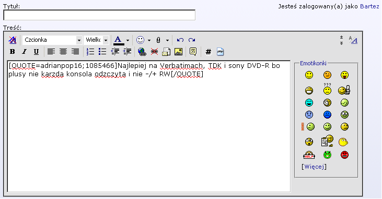The height and width of the screenshot is (199, 382).
Task: Toggle underline formatting
Action: coord(36,52)
